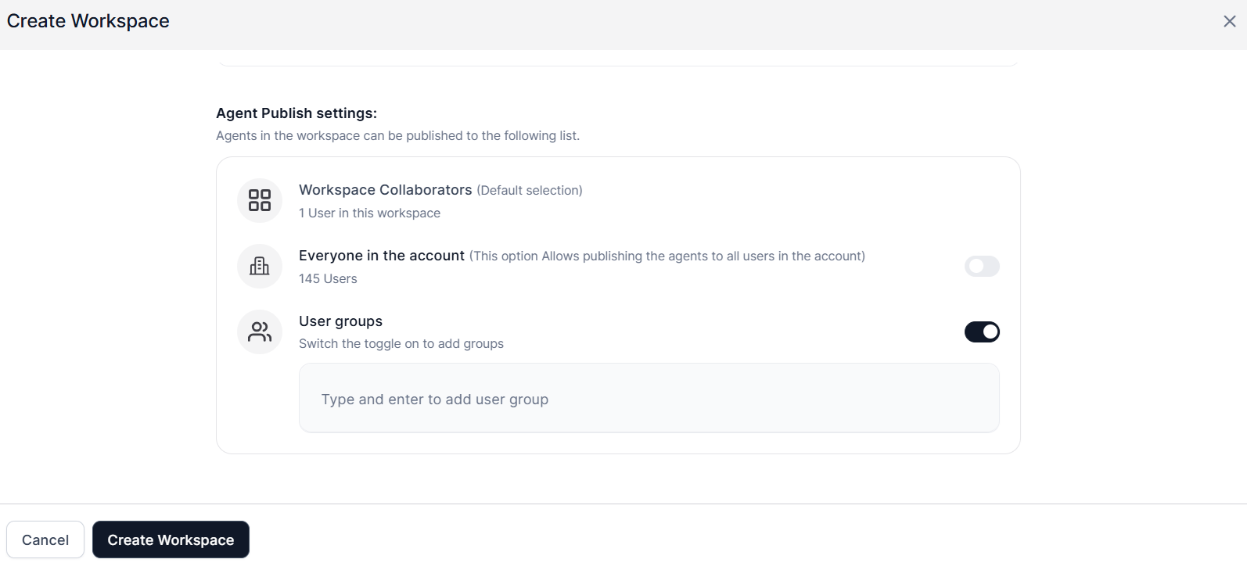Click the User groups people icon
This screenshot has height=570, width=1247.
pyautogui.click(x=260, y=332)
